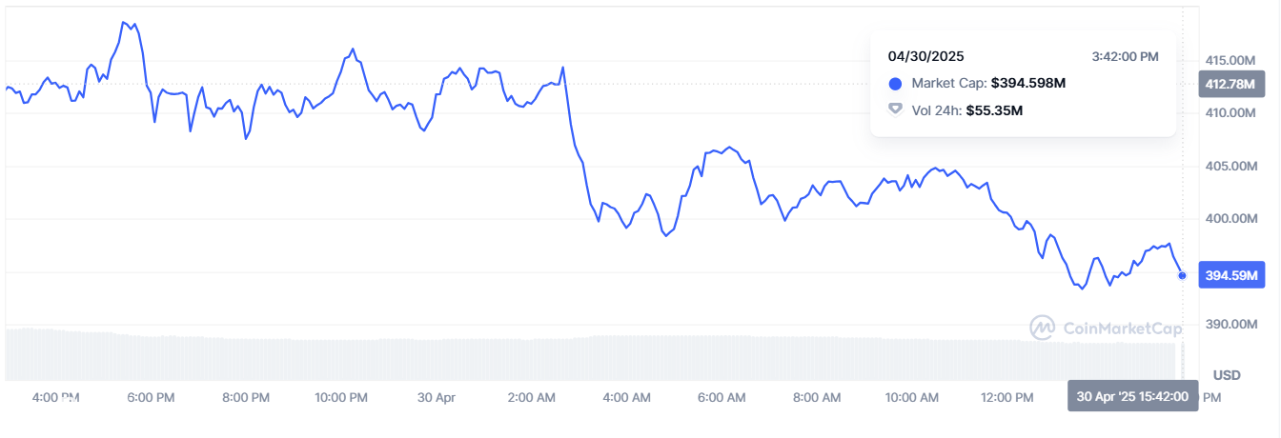Click the CoinMarketCap watermark text
Screen dimensions: 1281x438
coord(1122,328)
